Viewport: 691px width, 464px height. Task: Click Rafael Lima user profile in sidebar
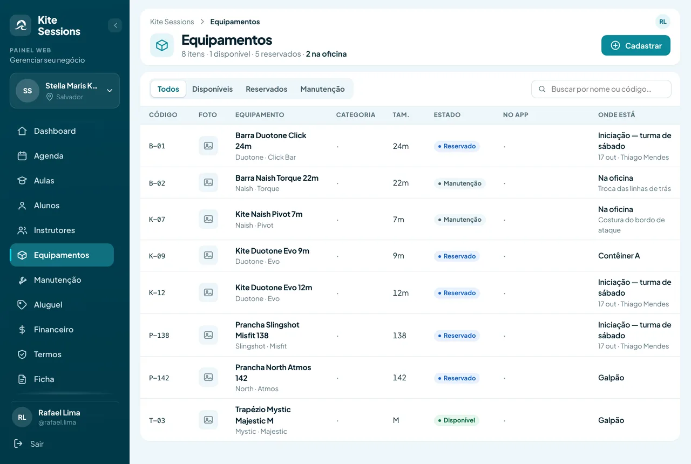pos(65,417)
